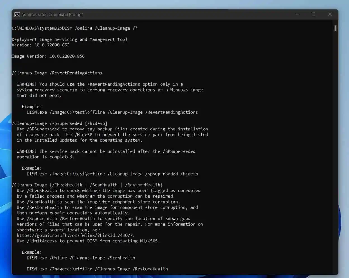This screenshot has width=349, height=278.
Task: Click 'Use /RestoreHealth to scan the image' line
Action: (x=107, y=207)
